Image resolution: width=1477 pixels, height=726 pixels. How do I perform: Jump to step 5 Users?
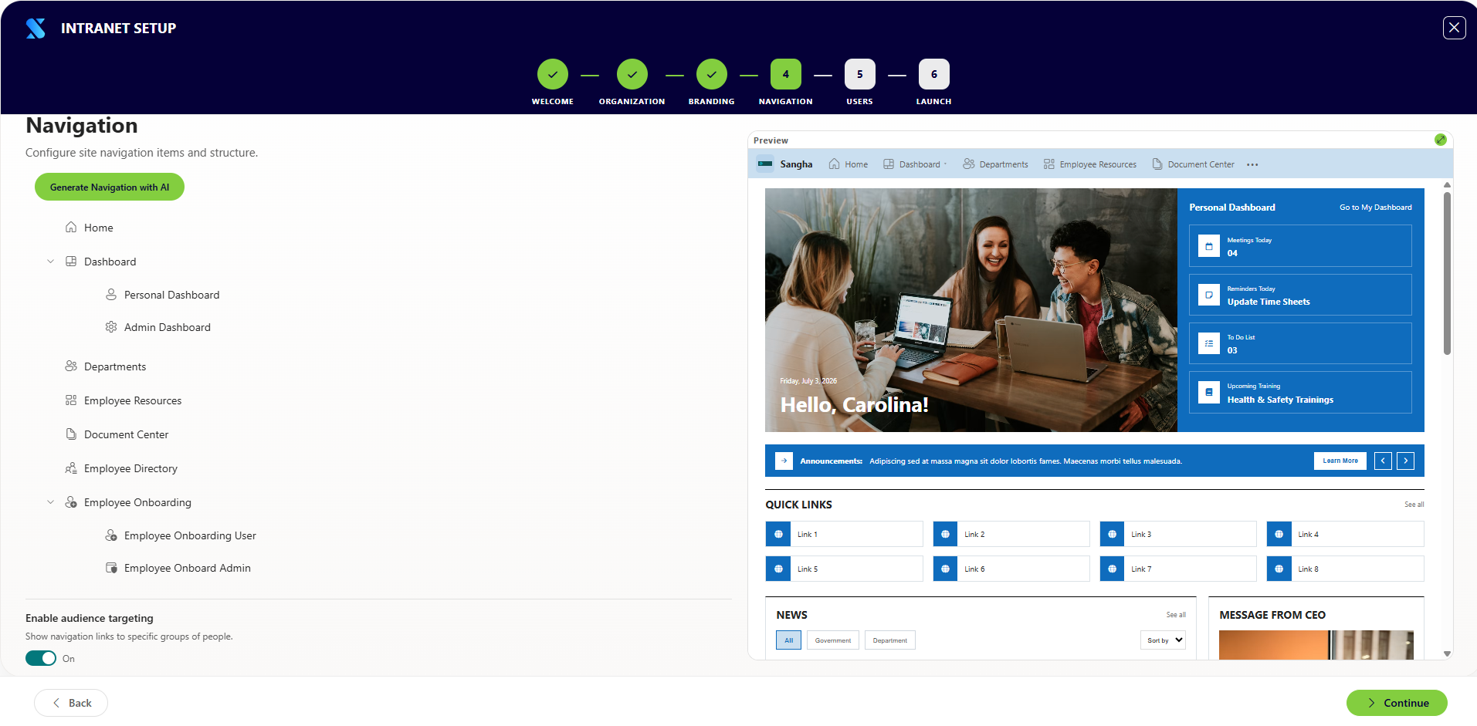point(860,74)
